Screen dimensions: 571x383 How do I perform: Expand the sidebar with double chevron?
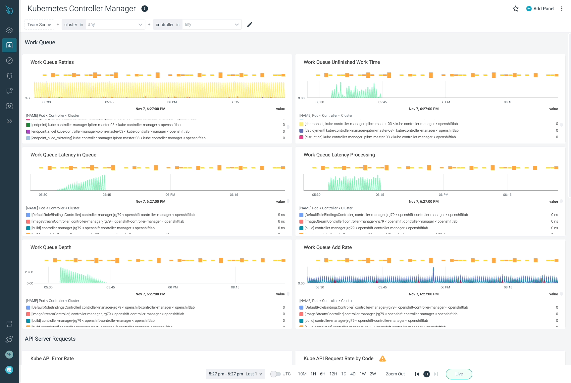(x=9, y=121)
